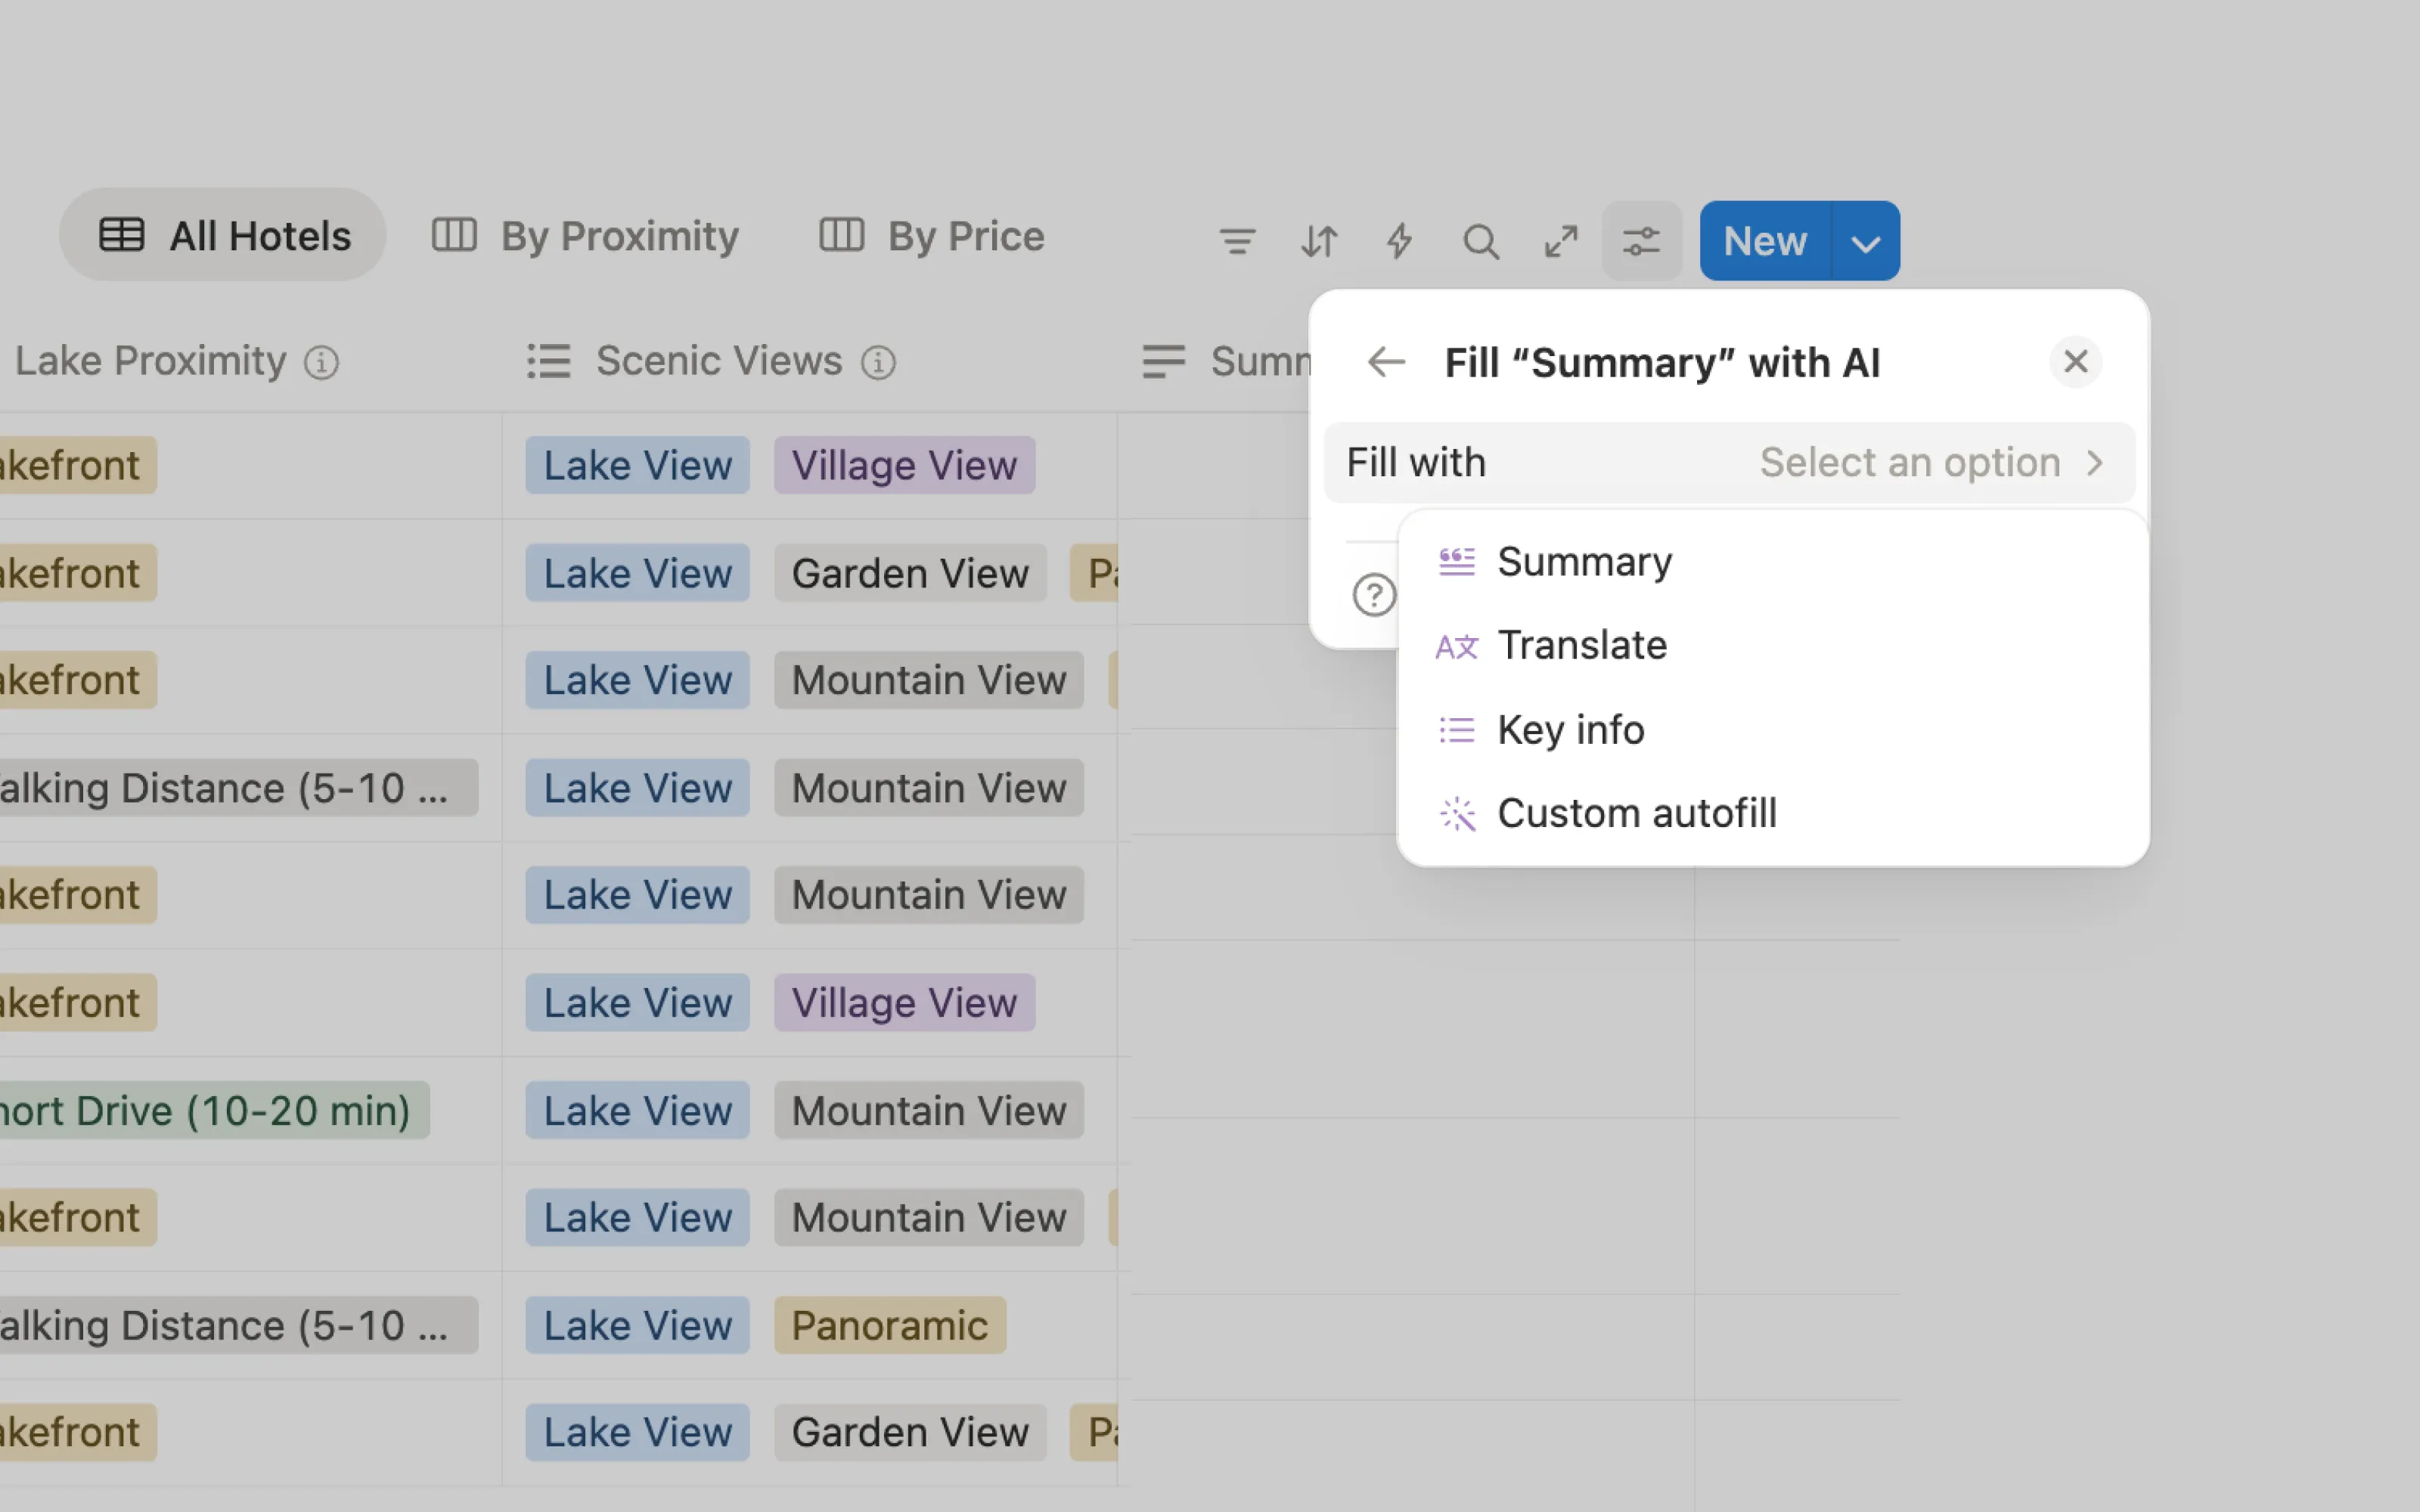Pick Key info from the menu
The height and width of the screenshot is (1512, 2420).
(x=1570, y=730)
